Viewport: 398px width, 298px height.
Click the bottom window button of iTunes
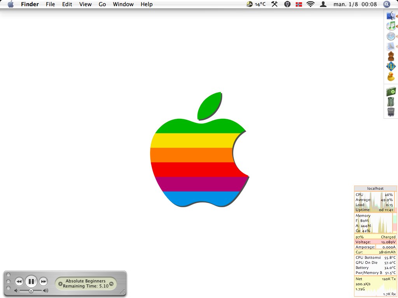point(8,288)
